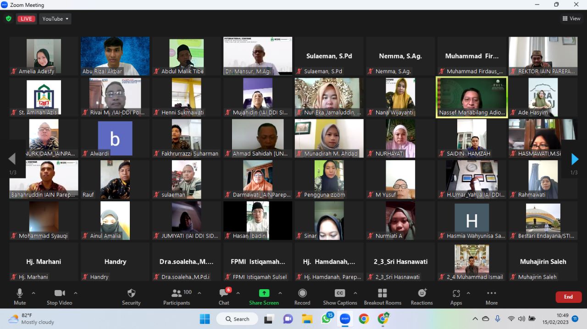Open the Chat panel
The height and width of the screenshot is (329, 587).
tap(224, 296)
